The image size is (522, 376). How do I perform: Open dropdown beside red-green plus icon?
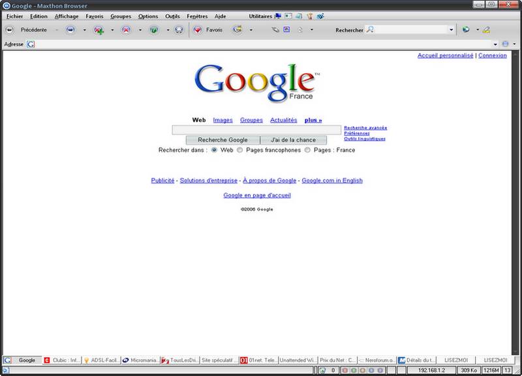coord(112,30)
